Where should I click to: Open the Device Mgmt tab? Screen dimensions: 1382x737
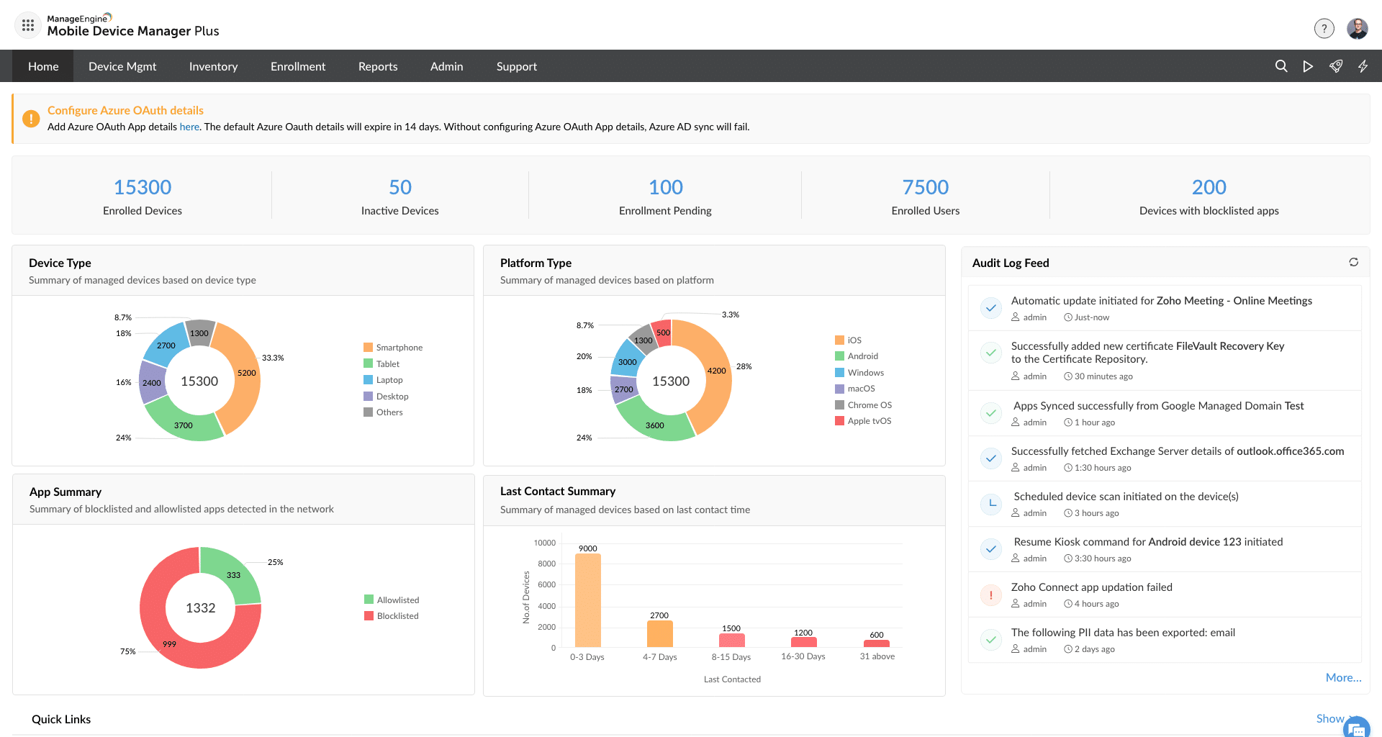(122, 66)
